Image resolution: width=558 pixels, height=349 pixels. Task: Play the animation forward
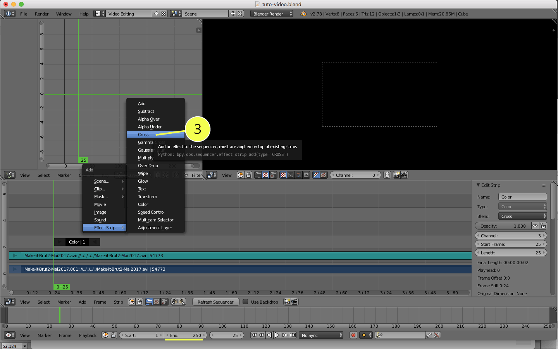click(277, 335)
